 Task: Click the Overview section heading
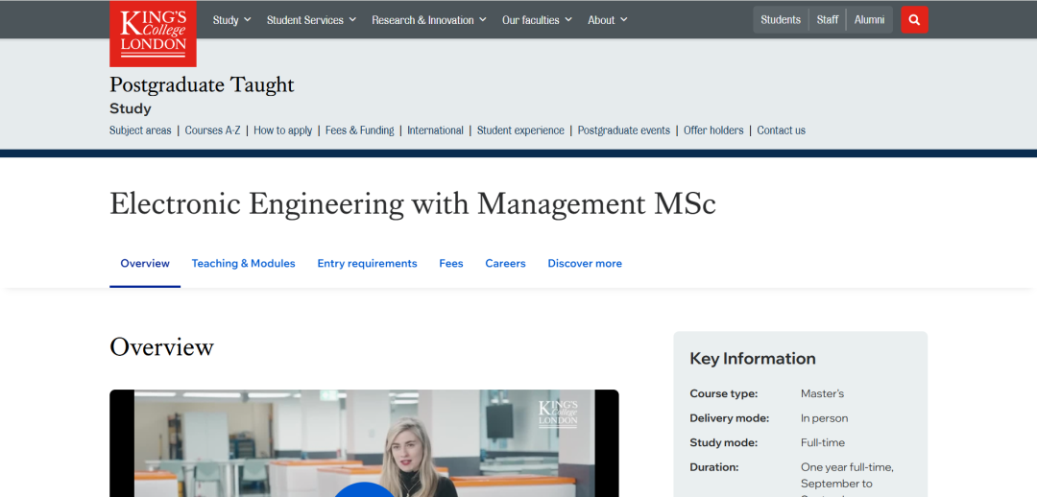(162, 347)
